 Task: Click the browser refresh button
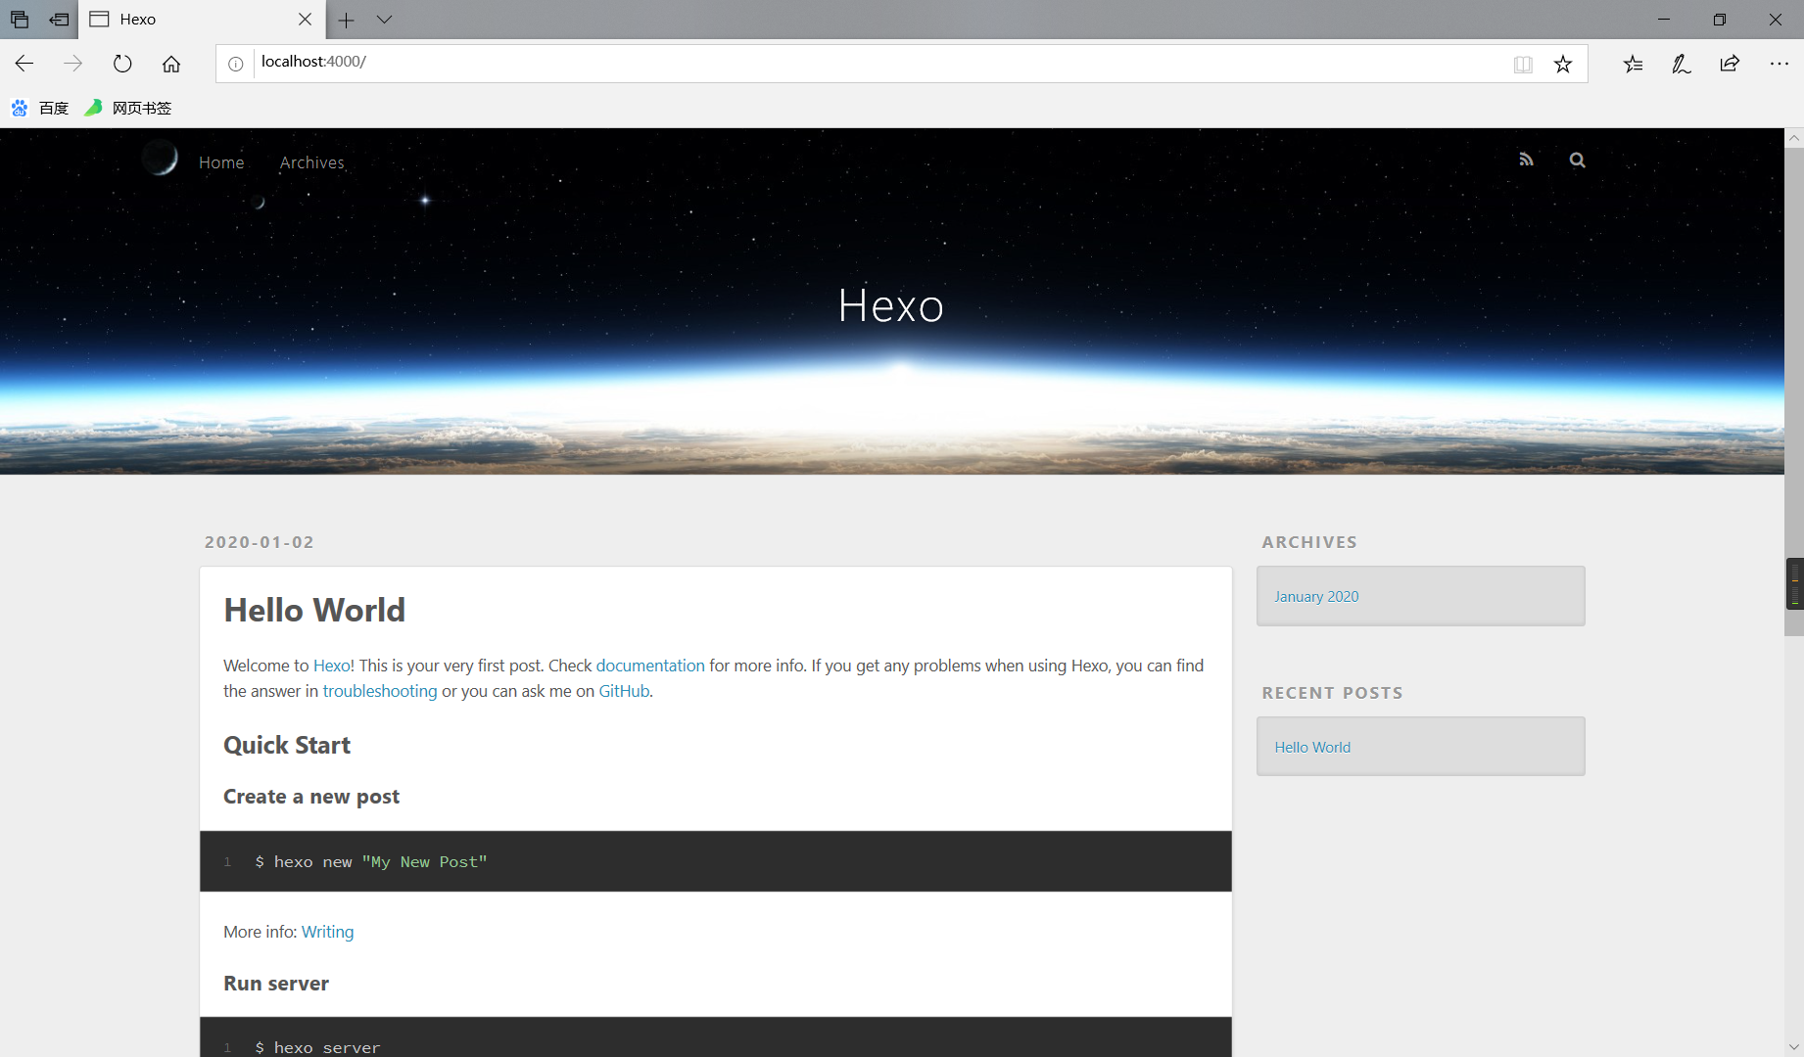122,64
